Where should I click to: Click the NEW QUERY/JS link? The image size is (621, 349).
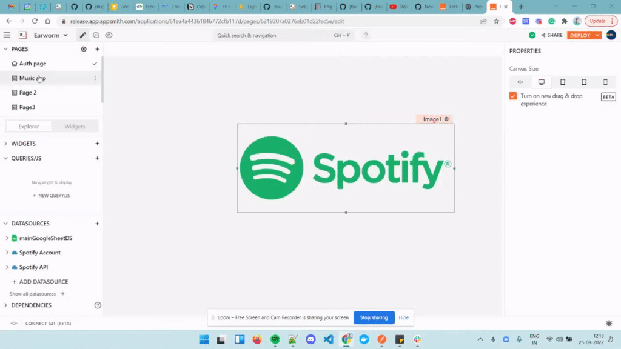pyautogui.click(x=52, y=196)
